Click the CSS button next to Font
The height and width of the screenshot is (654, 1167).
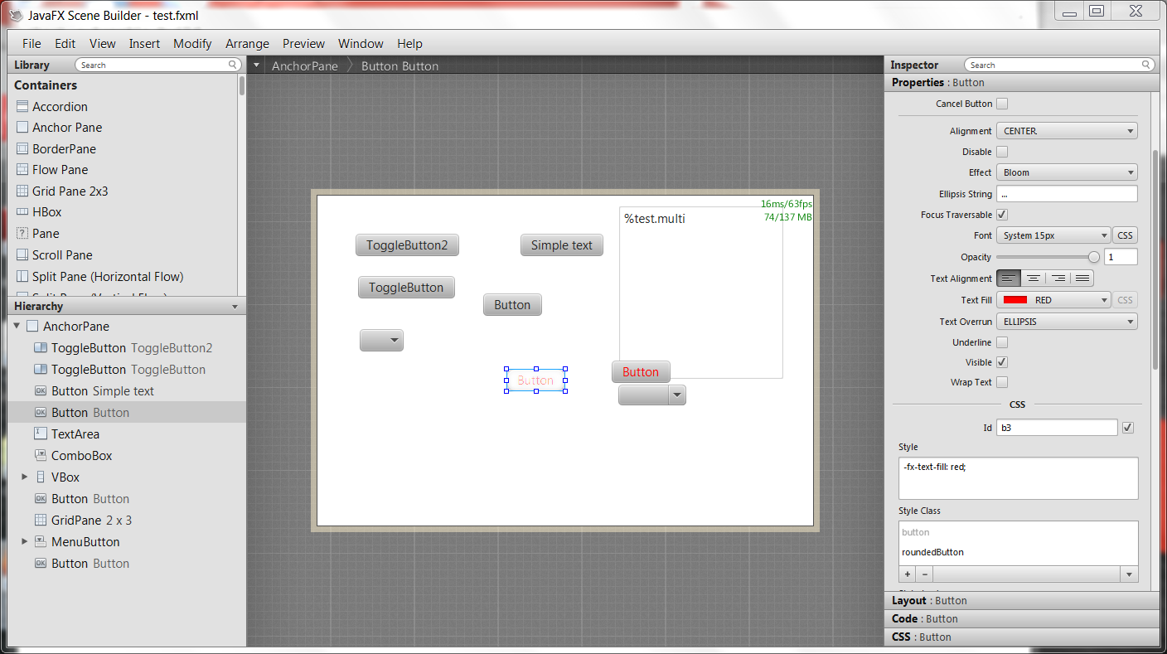(x=1125, y=235)
